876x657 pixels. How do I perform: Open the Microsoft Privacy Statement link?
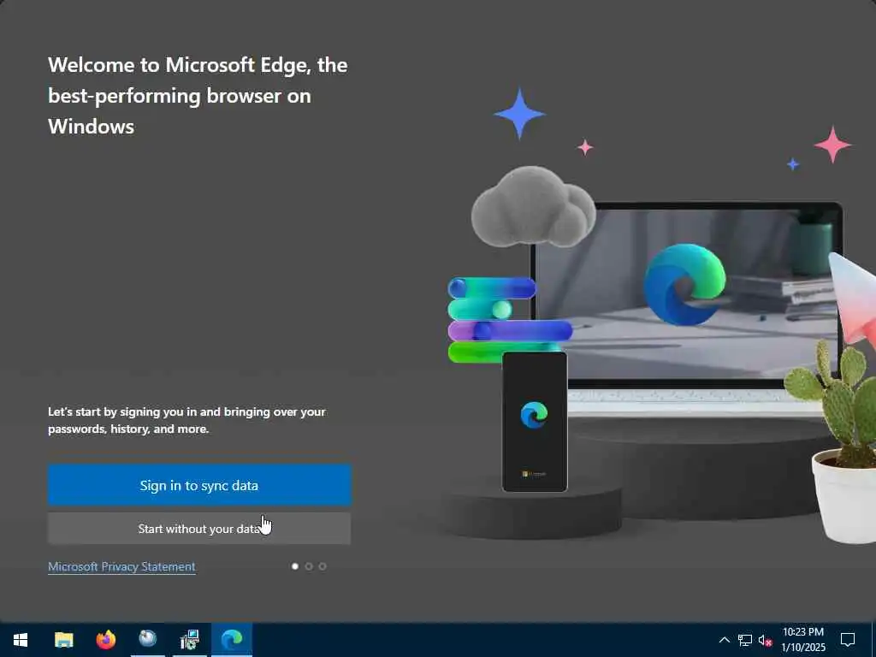pos(121,566)
